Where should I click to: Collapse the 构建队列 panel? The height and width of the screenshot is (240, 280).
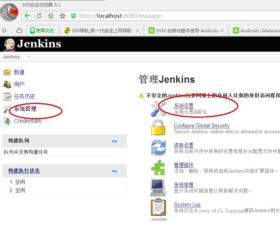[x=114, y=141]
